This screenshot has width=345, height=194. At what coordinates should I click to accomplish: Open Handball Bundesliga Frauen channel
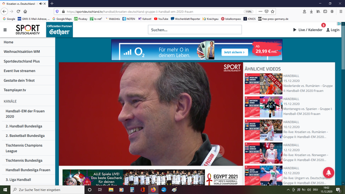pos(28,170)
